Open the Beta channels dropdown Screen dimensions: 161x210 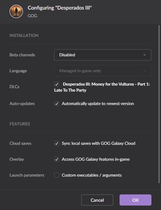103,55
